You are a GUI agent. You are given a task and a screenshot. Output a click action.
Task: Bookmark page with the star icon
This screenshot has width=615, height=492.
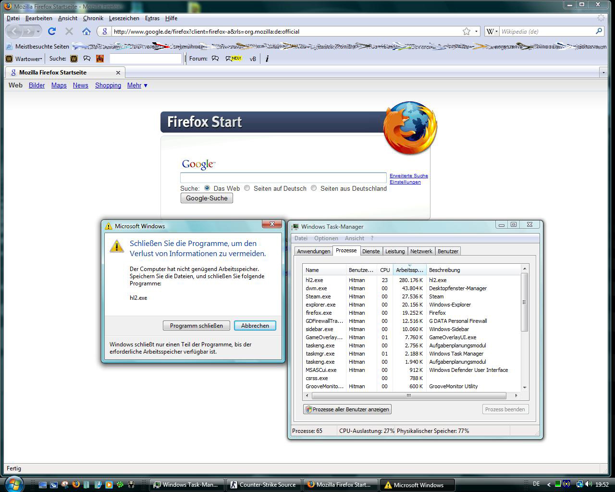pos(466,31)
